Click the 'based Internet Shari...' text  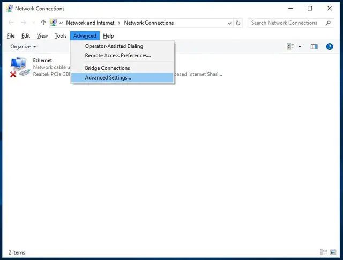coord(198,74)
